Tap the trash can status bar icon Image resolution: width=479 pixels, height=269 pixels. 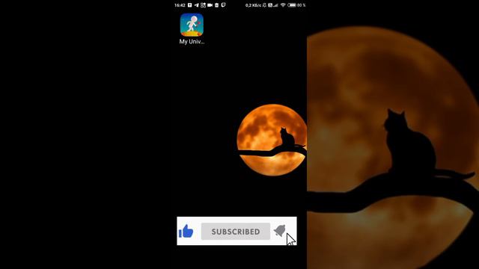(x=216, y=5)
